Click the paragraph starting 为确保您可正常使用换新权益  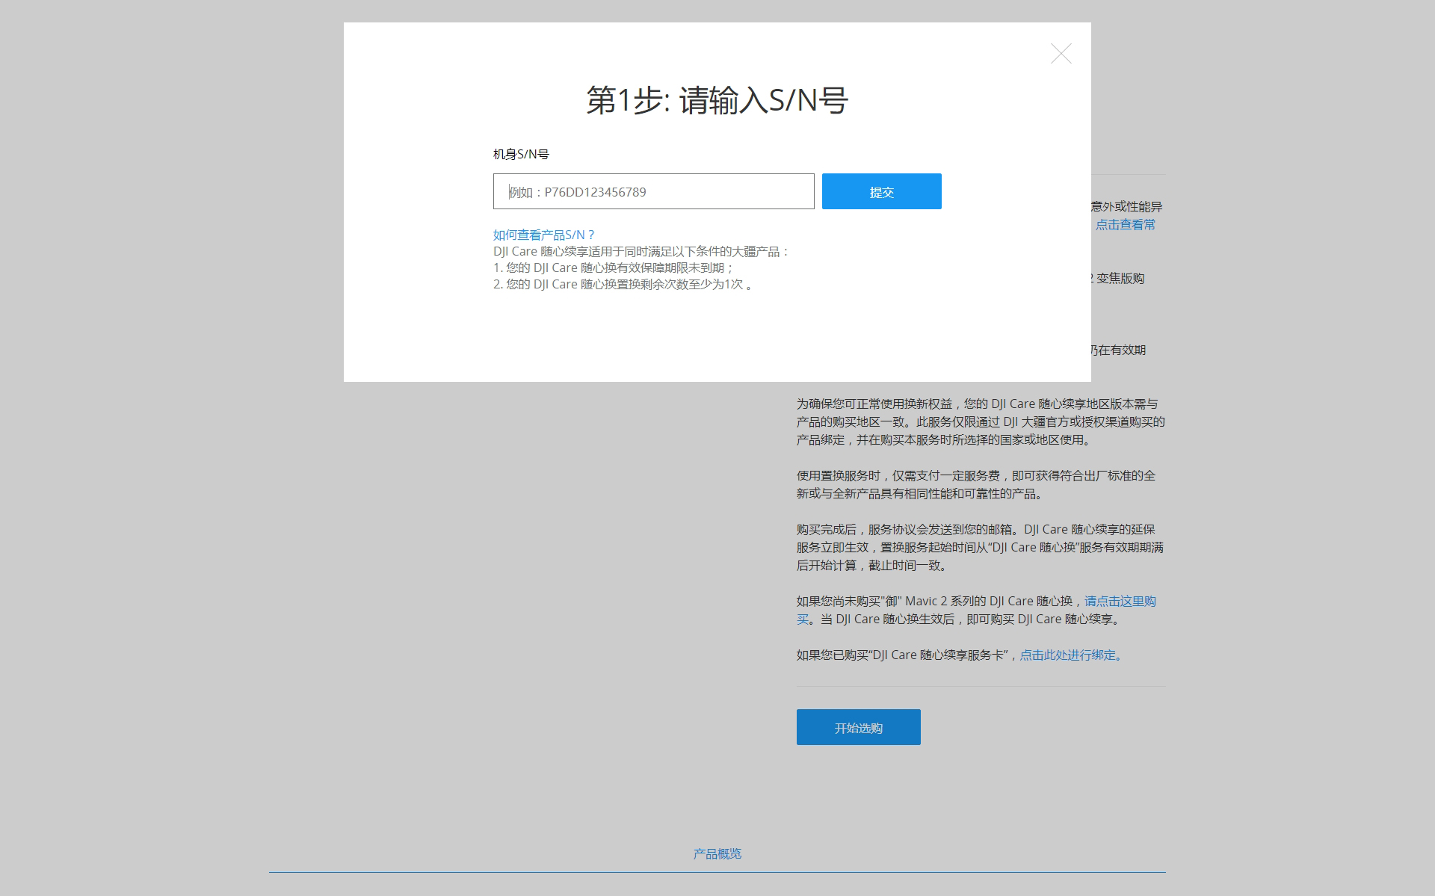pyautogui.click(x=981, y=421)
